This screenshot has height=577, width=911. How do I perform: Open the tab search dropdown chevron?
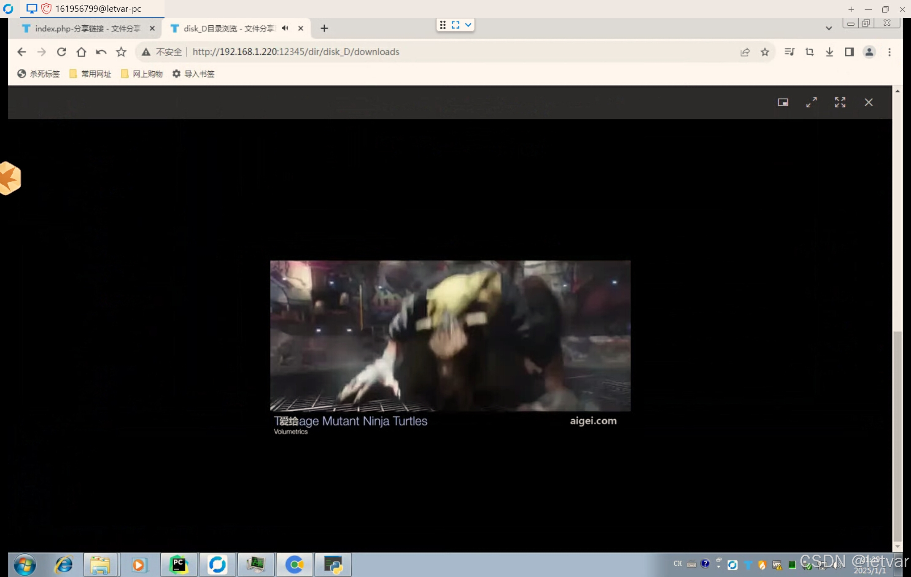(829, 28)
